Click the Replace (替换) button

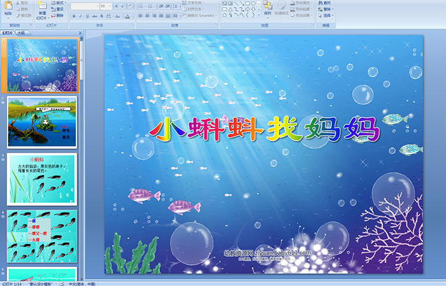click(326, 10)
